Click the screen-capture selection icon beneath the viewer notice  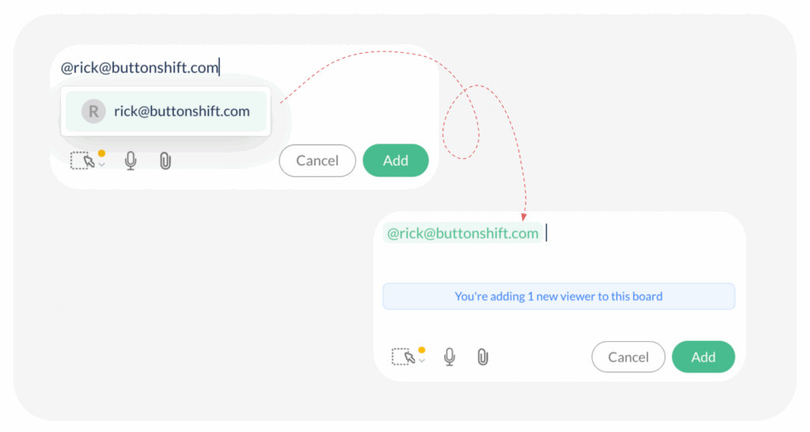[403, 357]
